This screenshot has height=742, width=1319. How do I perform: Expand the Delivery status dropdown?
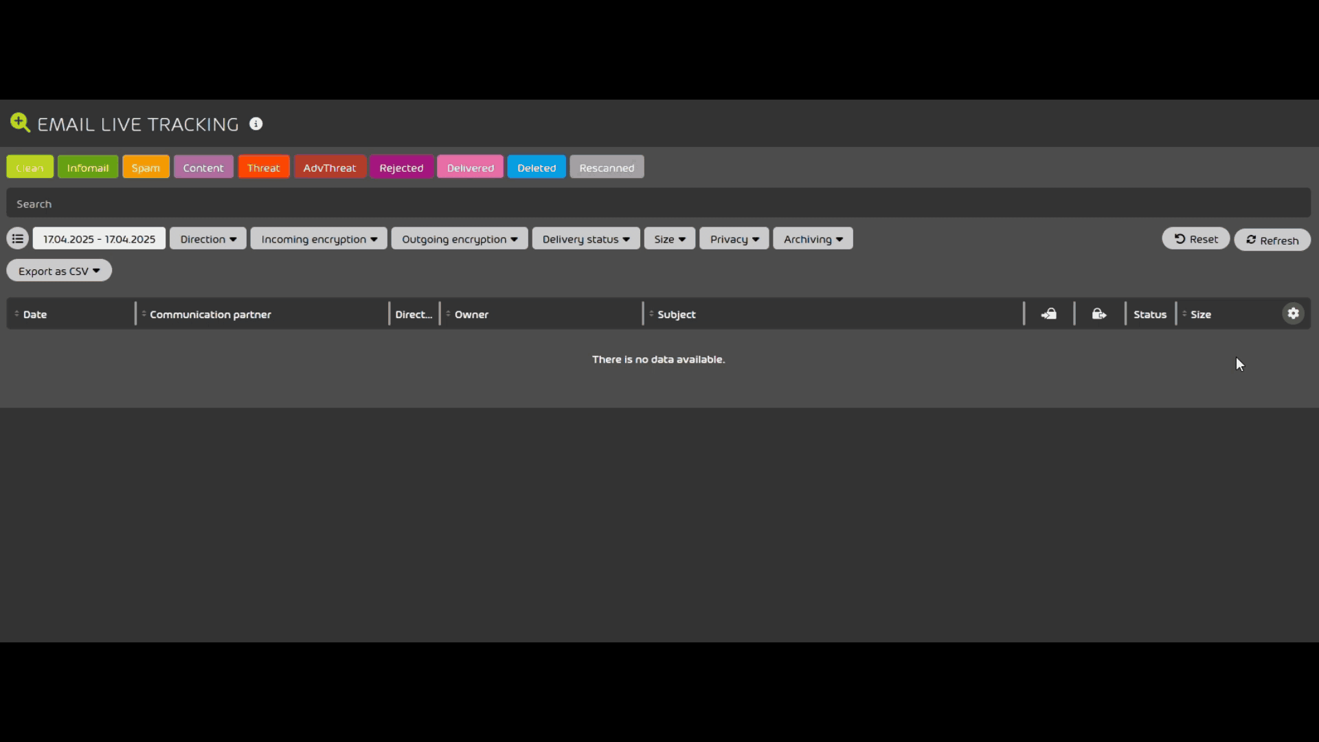[585, 238]
